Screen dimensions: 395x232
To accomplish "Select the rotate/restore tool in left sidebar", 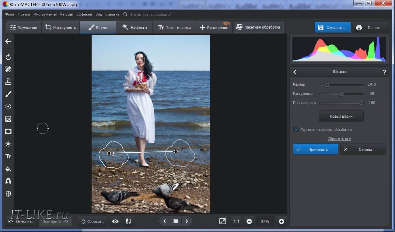I will [8, 57].
